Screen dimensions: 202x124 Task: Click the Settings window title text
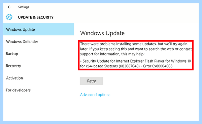pos(24,7)
